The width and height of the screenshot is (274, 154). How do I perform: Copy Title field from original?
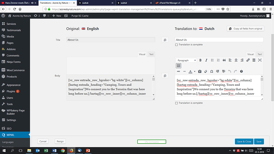[x=165, y=40]
